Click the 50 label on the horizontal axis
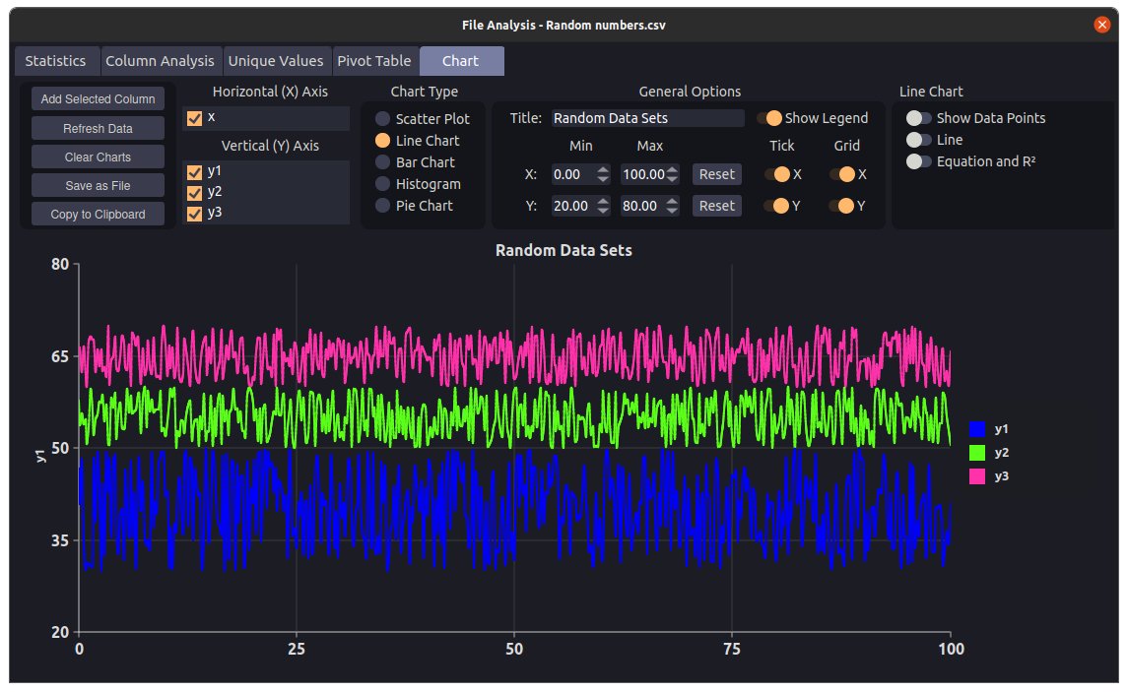 tap(513, 649)
